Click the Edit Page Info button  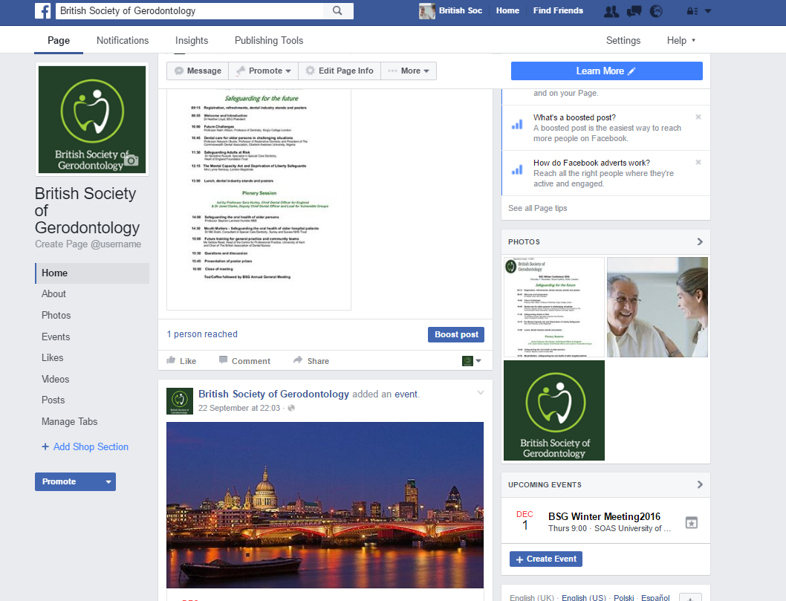coord(340,71)
